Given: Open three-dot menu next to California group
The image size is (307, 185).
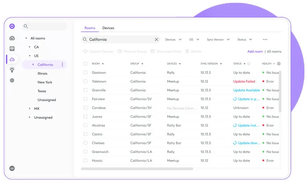Looking at the screenshot, I should click(62, 65).
